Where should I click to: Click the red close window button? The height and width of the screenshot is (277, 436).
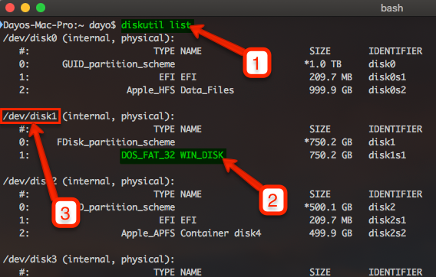[x=10, y=7]
